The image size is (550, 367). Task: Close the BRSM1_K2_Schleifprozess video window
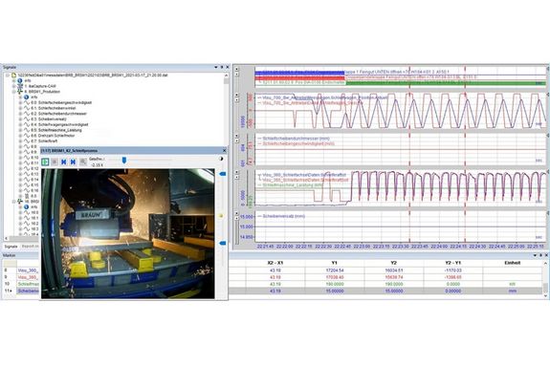click(x=225, y=150)
